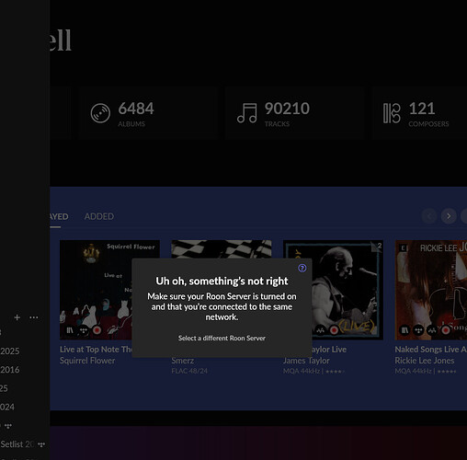Image resolution: width=467 pixels, height=460 pixels.
Task: Open the James Taylor artist link
Action: pyautogui.click(x=306, y=361)
